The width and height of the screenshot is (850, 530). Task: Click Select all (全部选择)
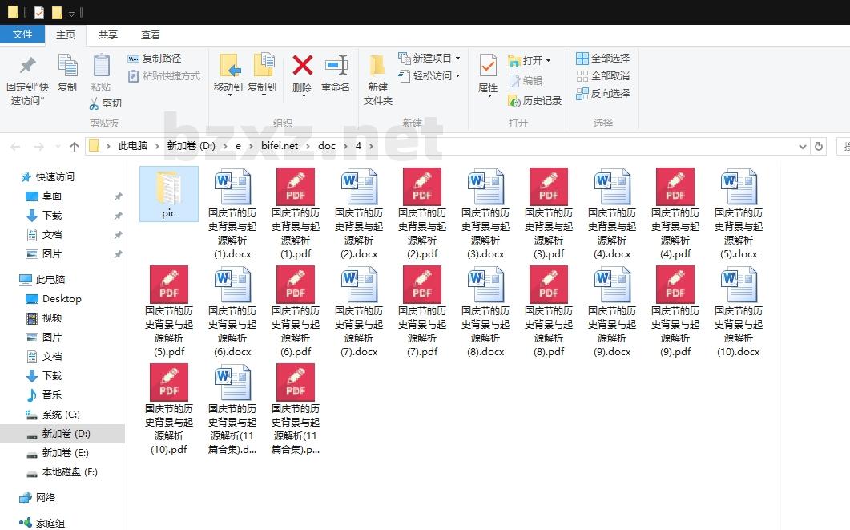tap(603, 59)
